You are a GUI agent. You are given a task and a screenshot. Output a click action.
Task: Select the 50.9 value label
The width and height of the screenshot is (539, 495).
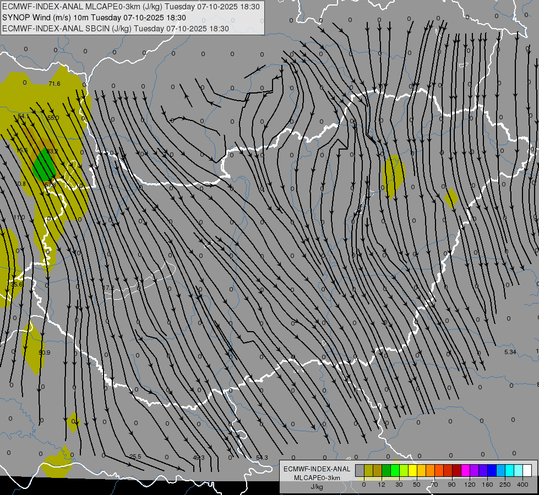[x=44, y=353]
